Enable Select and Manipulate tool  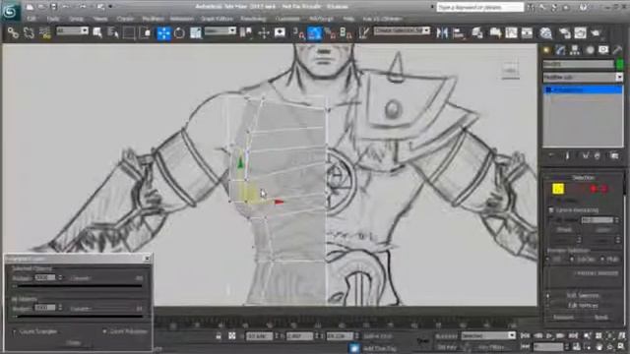coord(264,32)
